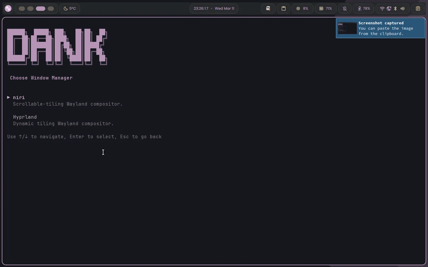Open the clipboard manager from the bar

click(284, 9)
